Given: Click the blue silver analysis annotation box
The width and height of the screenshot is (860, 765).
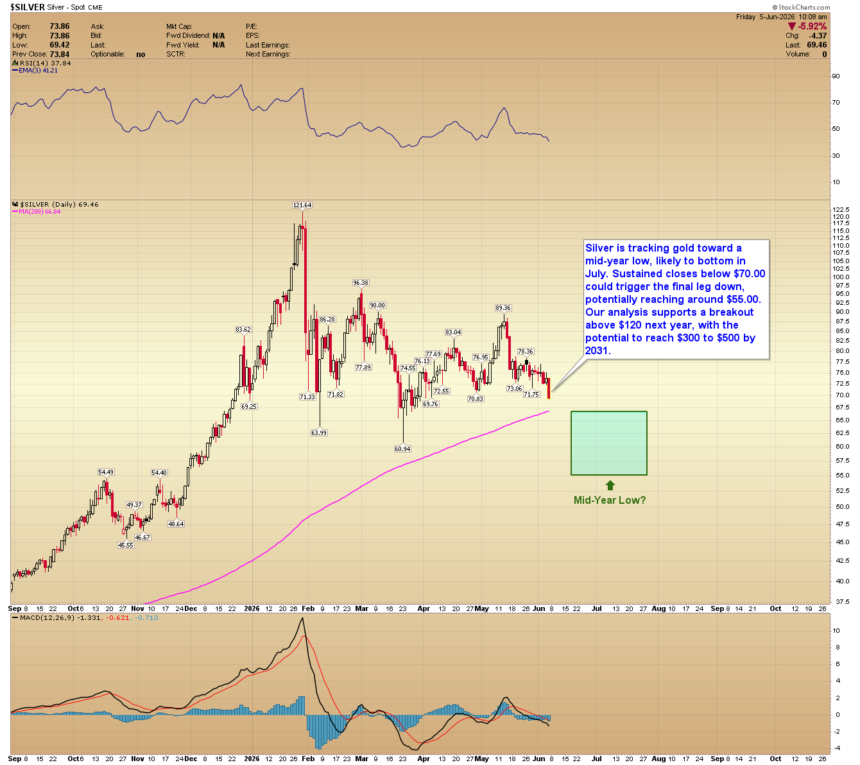Looking at the screenshot, I should coord(676,299).
